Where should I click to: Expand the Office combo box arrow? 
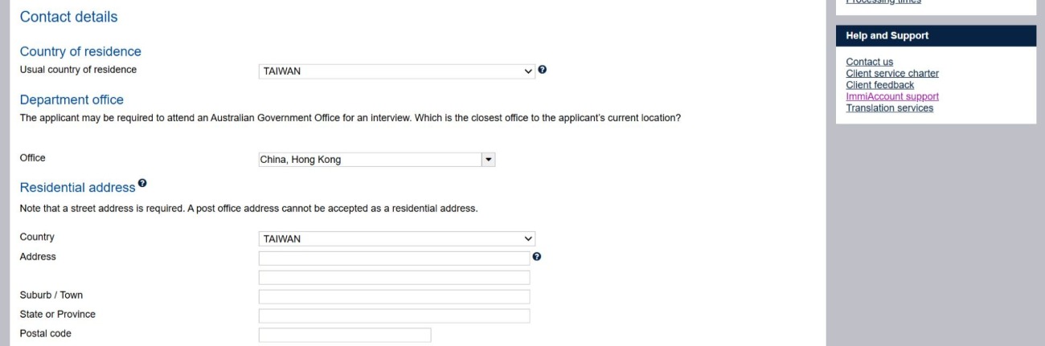488,160
